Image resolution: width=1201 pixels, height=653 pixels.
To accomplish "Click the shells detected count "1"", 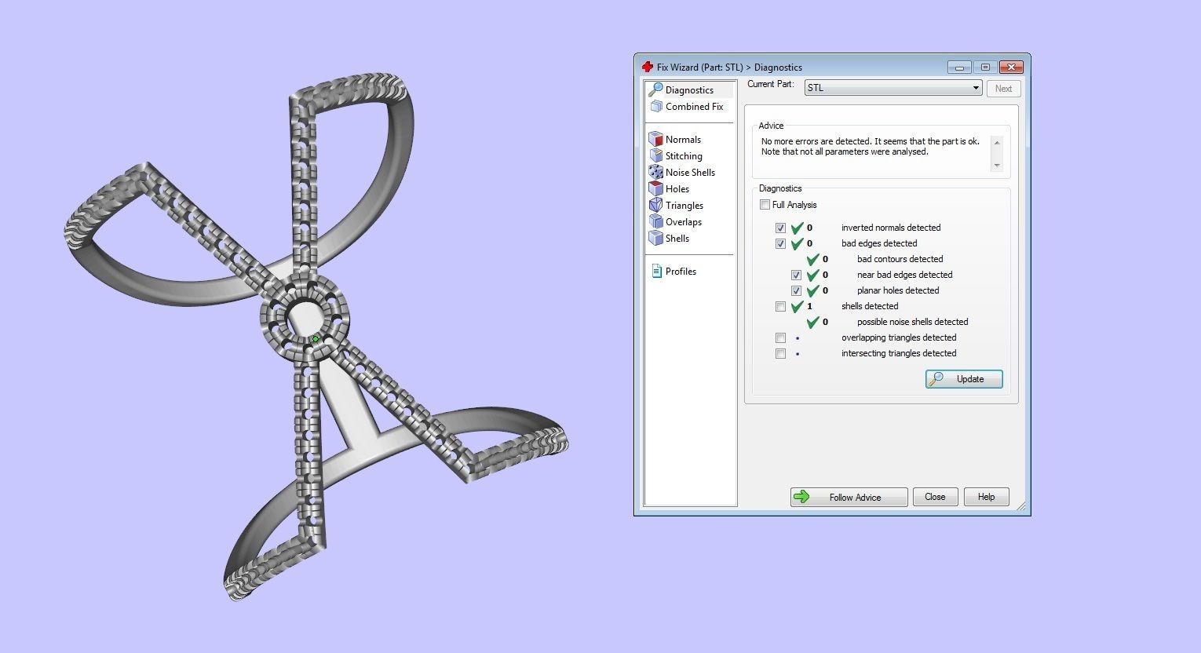I will click(x=809, y=306).
